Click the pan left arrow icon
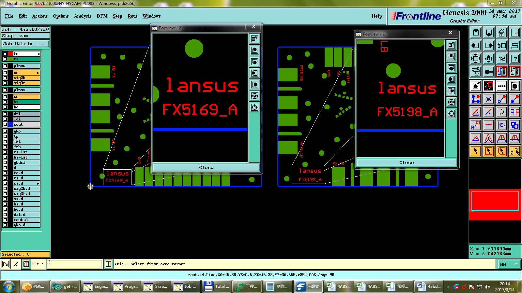This screenshot has height=293, width=522. [476, 46]
